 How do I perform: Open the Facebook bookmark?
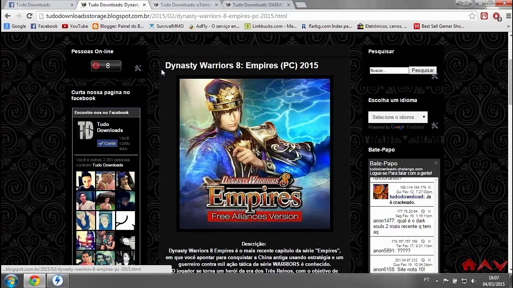[x=44, y=26]
